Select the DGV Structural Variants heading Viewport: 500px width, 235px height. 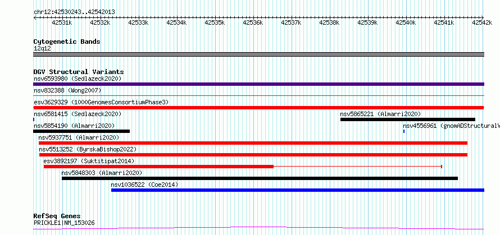pyautogui.click(x=79, y=72)
